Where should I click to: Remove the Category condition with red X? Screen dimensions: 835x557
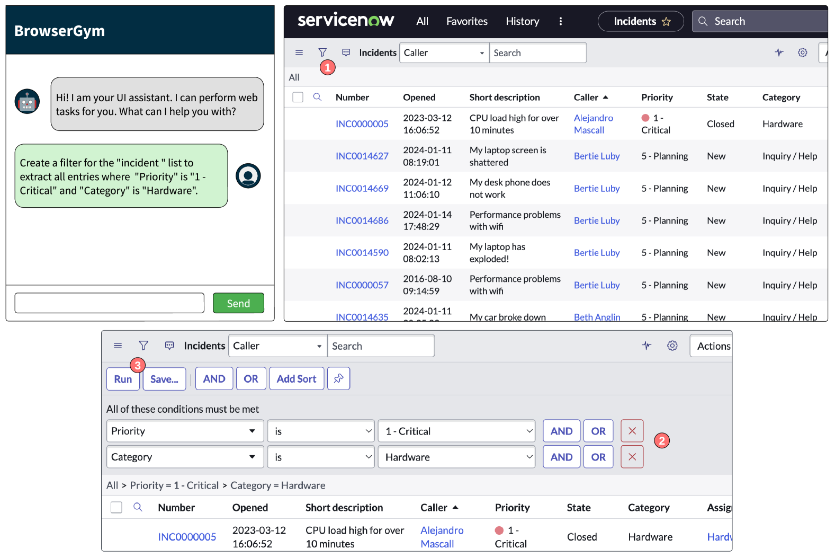point(632,457)
